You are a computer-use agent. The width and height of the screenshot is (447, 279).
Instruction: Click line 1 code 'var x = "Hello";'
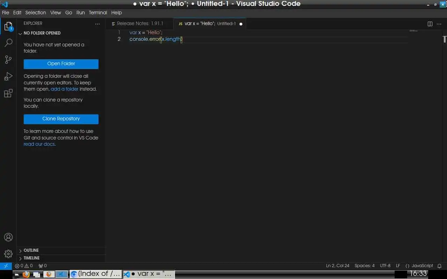click(x=146, y=32)
